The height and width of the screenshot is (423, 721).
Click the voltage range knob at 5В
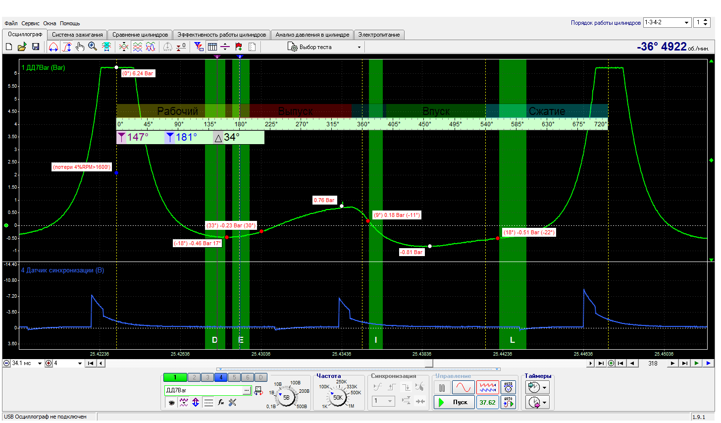pyautogui.click(x=286, y=397)
